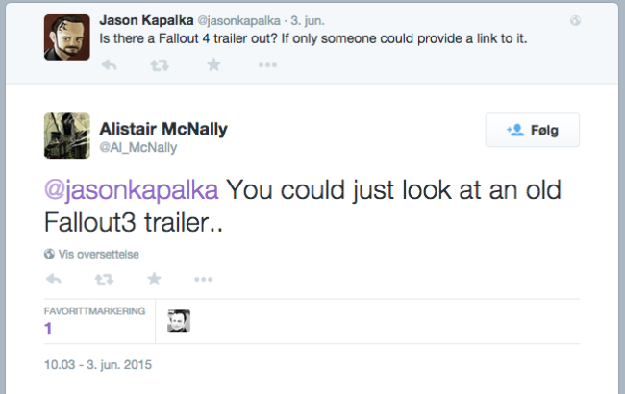Retweet Alistair McNally's reply
625x394 pixels.
coord(104,280)
